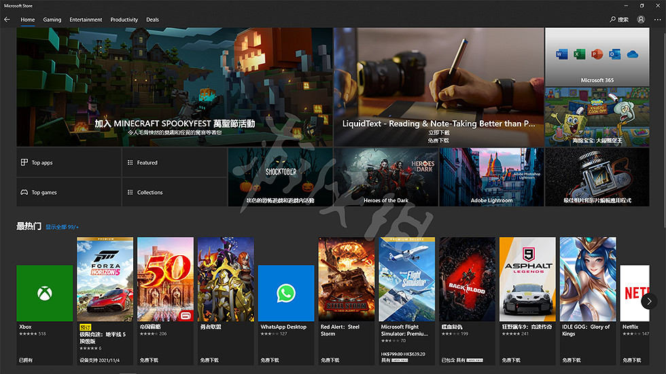Open the Minecraft Spookyfest banner
Image resolution: width=666 pixels, height=374 pixels.
175,87
